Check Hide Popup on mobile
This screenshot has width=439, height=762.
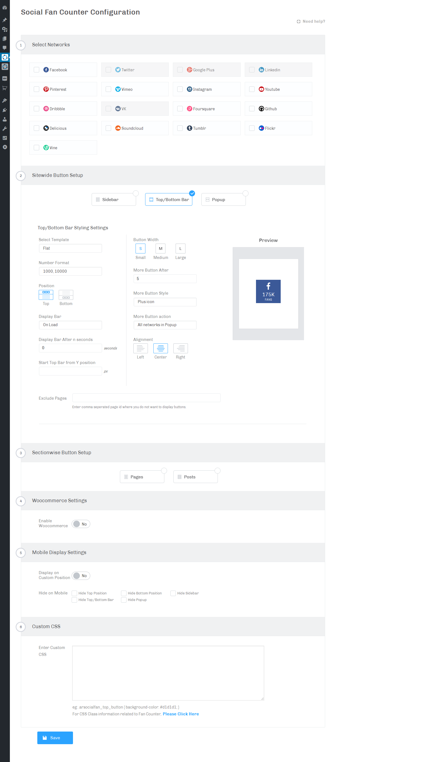124,600
